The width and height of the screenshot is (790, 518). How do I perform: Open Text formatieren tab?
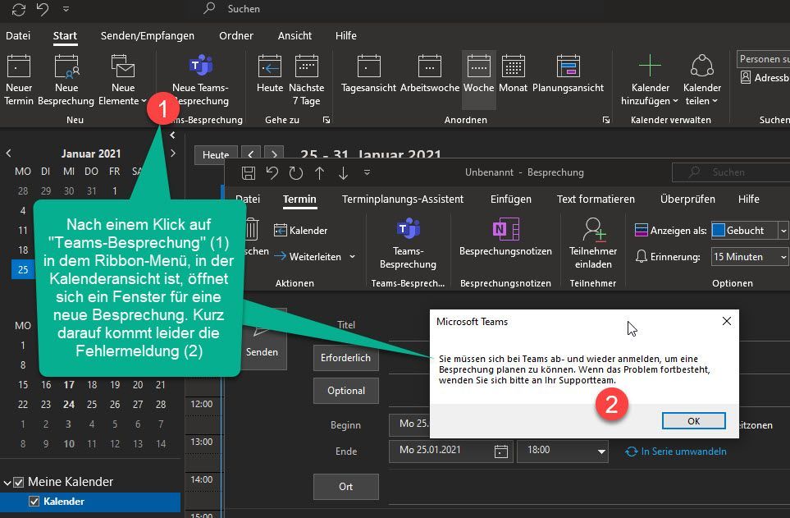(596, 199)
